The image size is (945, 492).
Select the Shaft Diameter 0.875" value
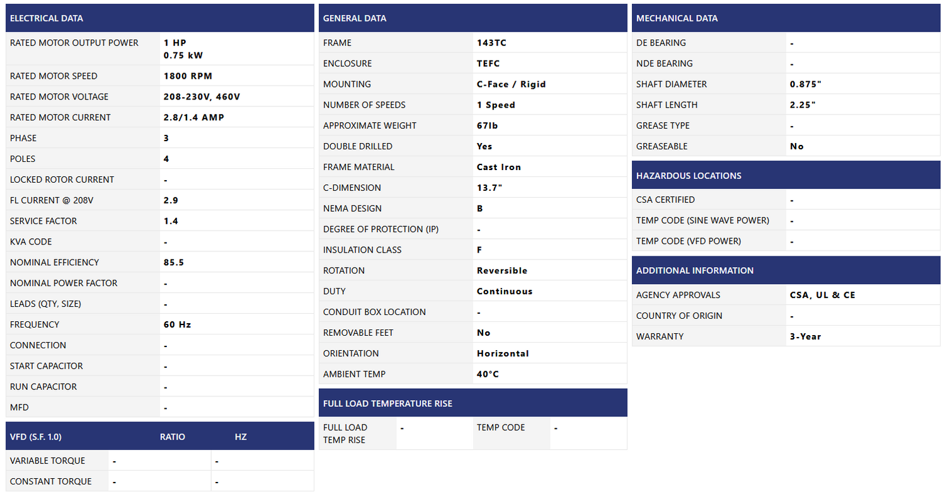pyautogui.click(x=806, y=84)
